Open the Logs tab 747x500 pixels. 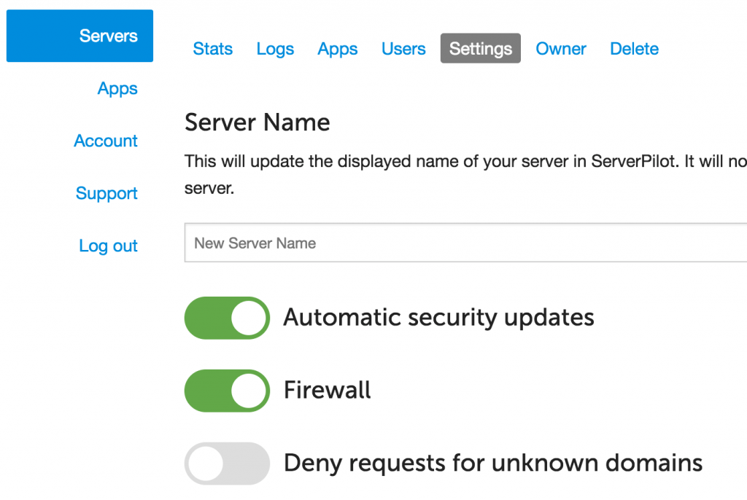(275, 48)
